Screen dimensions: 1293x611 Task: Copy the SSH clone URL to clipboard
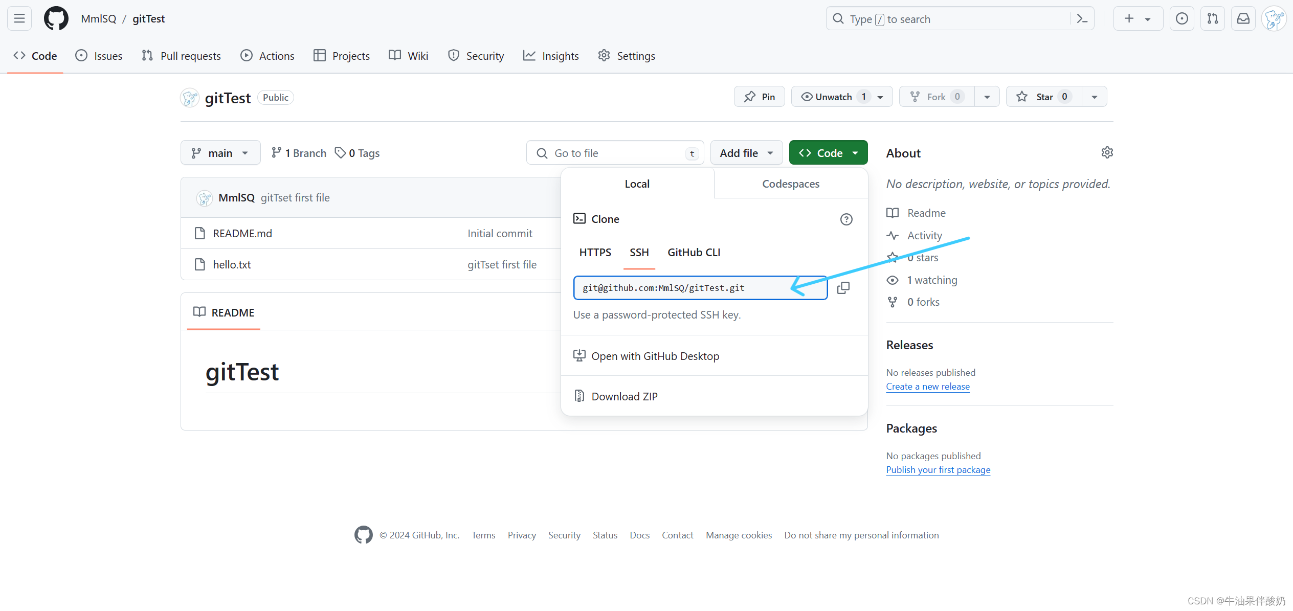(843, 288)
